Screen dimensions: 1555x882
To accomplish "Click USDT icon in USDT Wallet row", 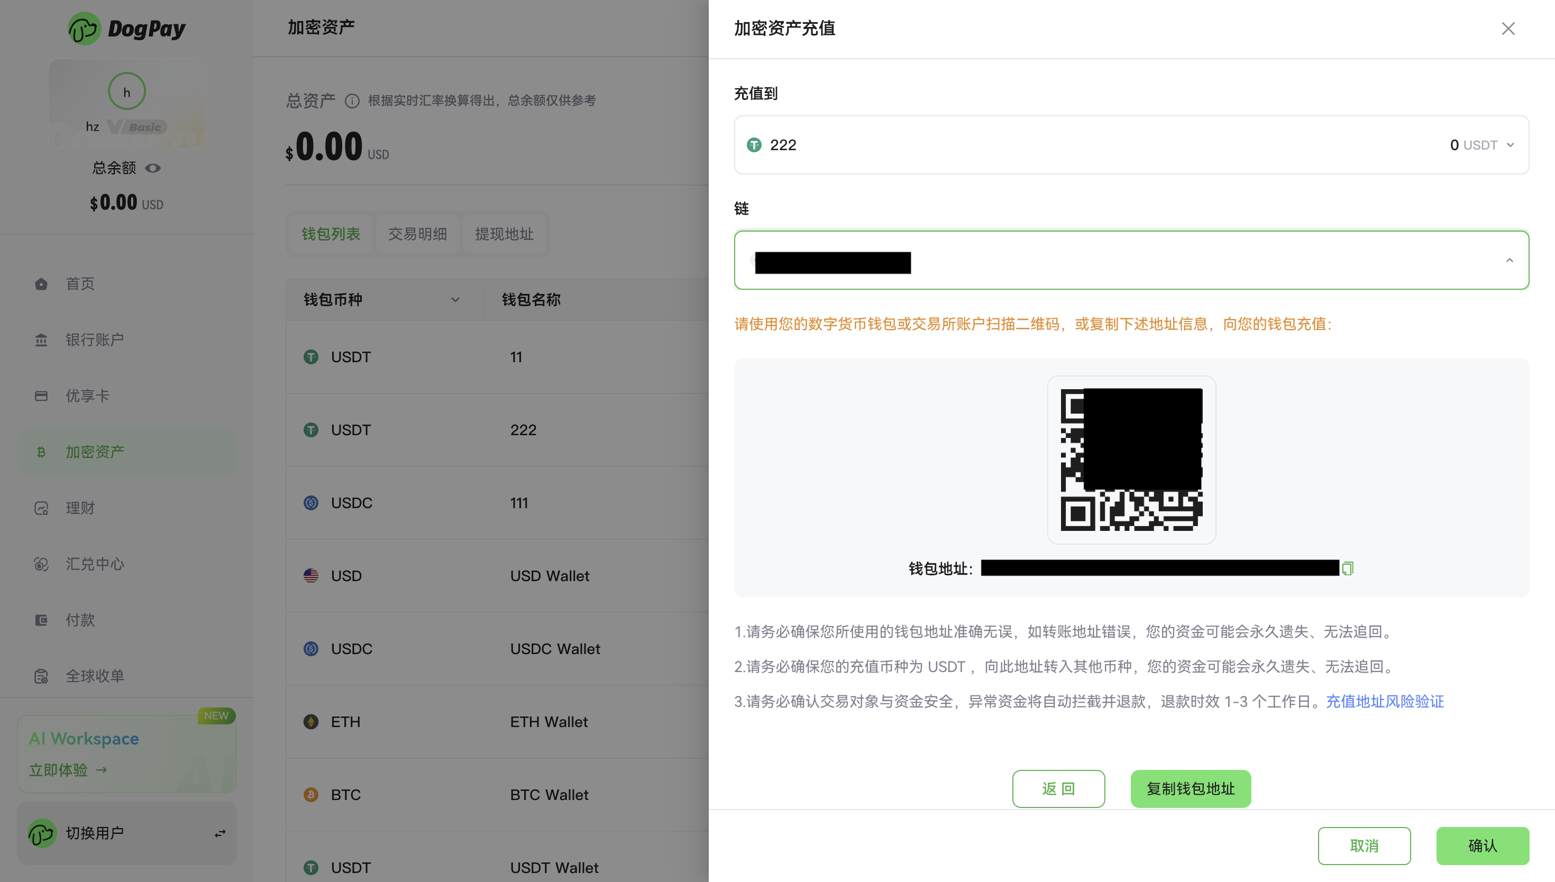I will point(311,868).
